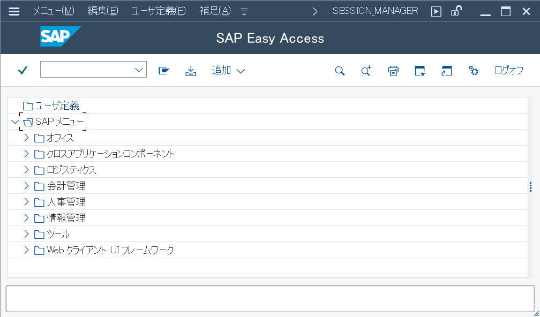Click the search magnifier icon
This screenshot has height=317, width=540.
tap(340, 70)
